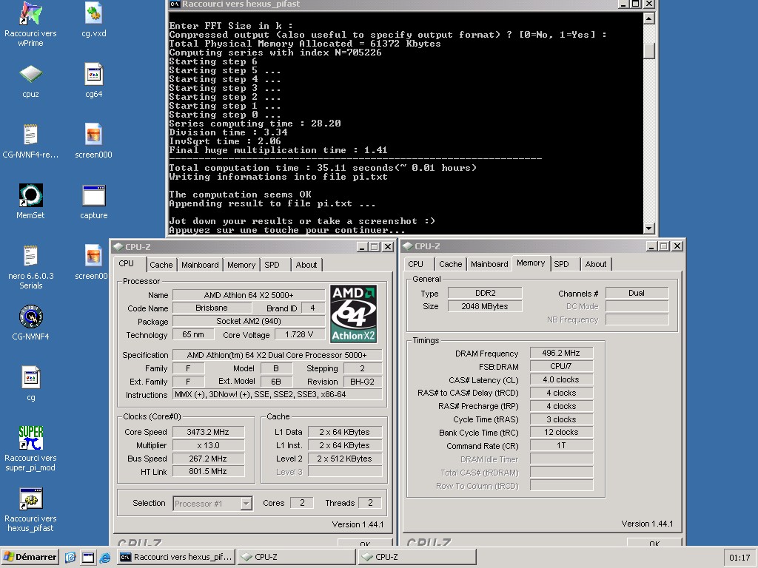Click the left CPU-Z window title icon
Image resolution: width=758 pixels, height=568 pixels.
point(118,247)
